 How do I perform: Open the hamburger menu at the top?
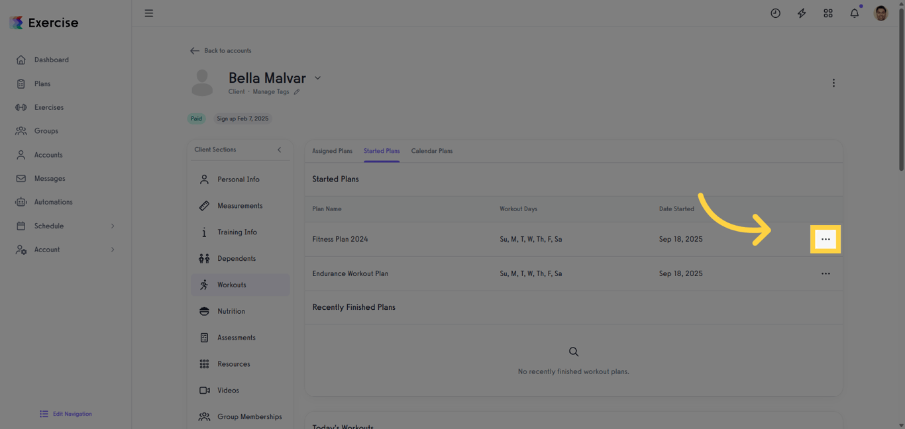tap(148, 13)
